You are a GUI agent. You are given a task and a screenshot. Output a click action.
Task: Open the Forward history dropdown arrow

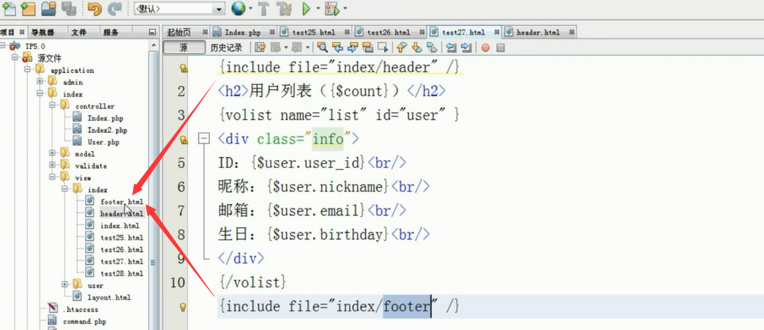coord(307,48)
